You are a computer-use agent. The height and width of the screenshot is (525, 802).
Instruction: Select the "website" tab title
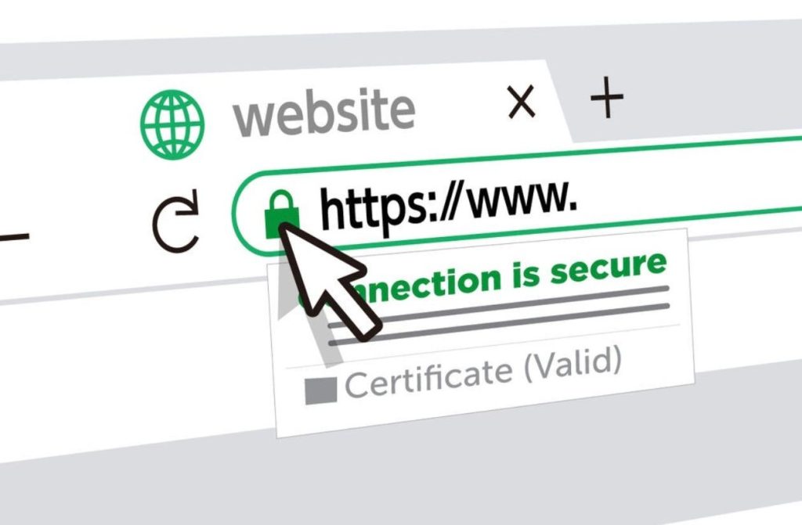click(x=323, y=113)
